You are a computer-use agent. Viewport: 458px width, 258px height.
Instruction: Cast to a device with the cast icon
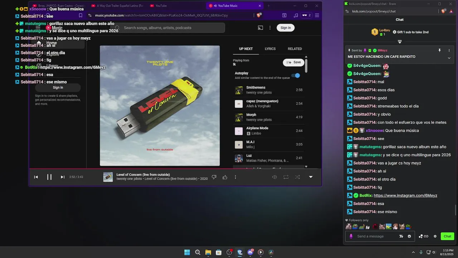point(260,28)
